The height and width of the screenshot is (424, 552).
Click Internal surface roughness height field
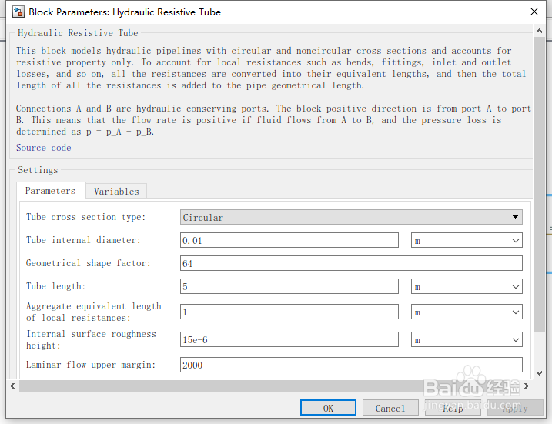point(289,339)
